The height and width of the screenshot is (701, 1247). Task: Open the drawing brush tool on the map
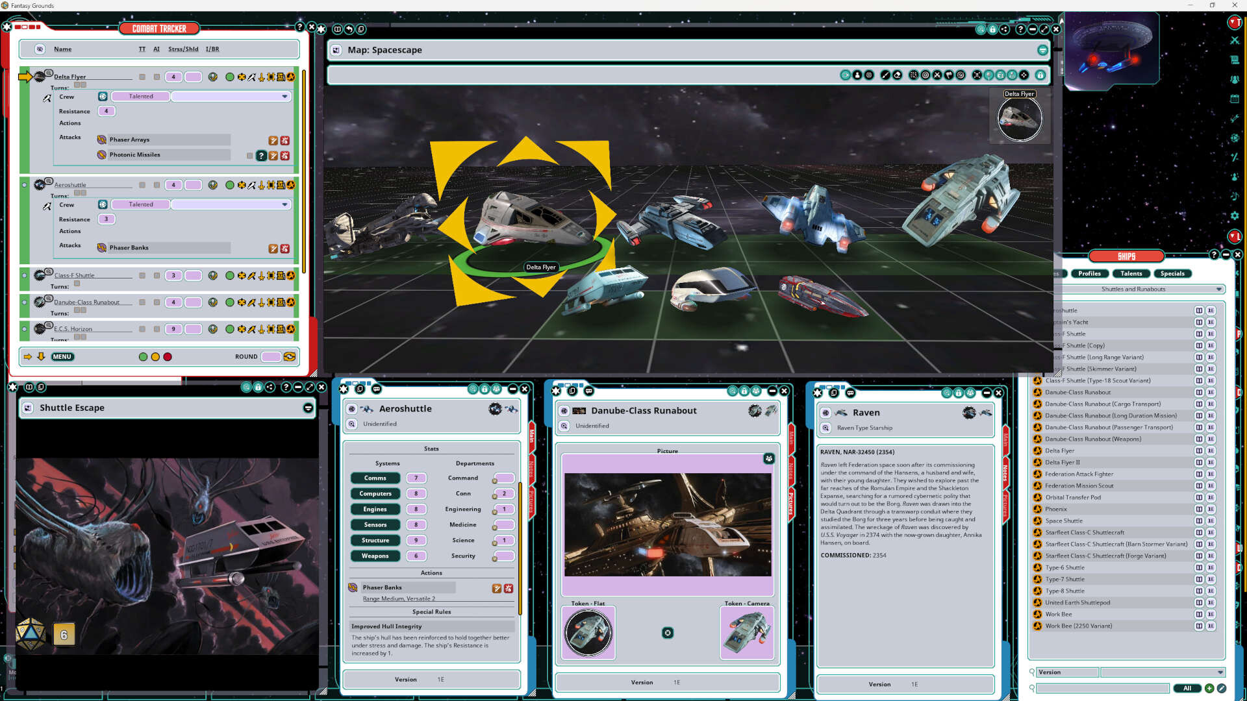(885, 75)
